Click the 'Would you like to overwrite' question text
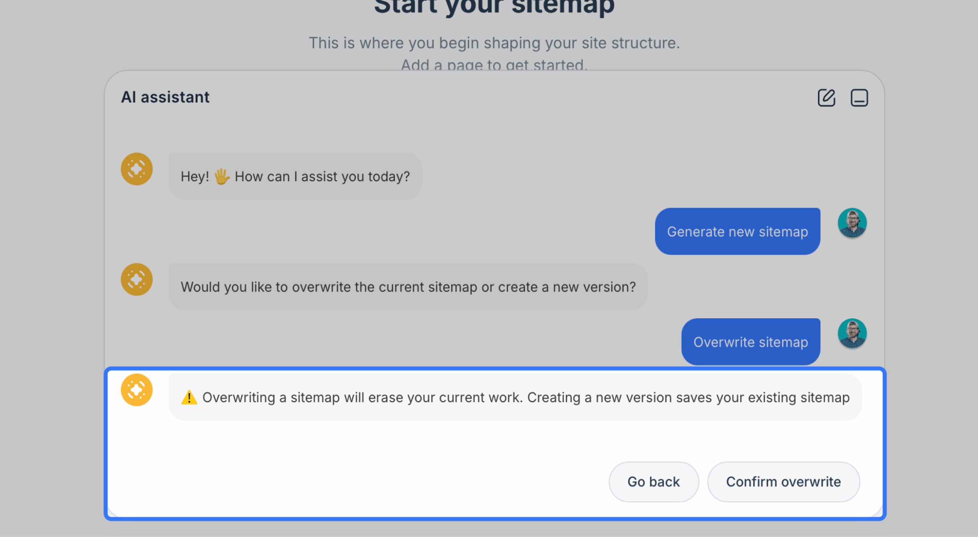The height and width of the screenshot is (537, 978). [408, 287]
